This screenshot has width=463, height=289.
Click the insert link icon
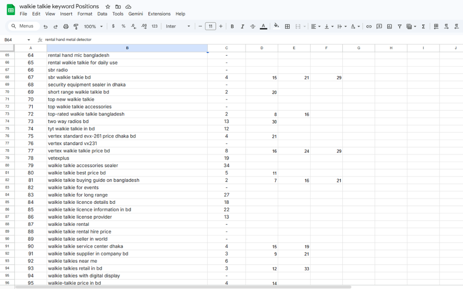(x=369, y=27)
